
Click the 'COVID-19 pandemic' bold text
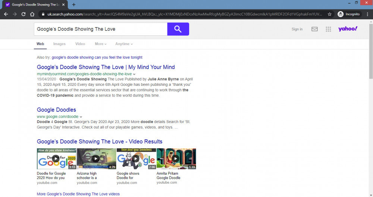55,96
